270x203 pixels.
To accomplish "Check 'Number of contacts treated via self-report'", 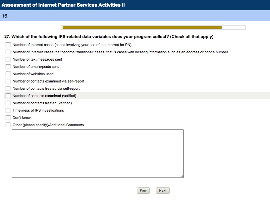I will coord(8,88).
